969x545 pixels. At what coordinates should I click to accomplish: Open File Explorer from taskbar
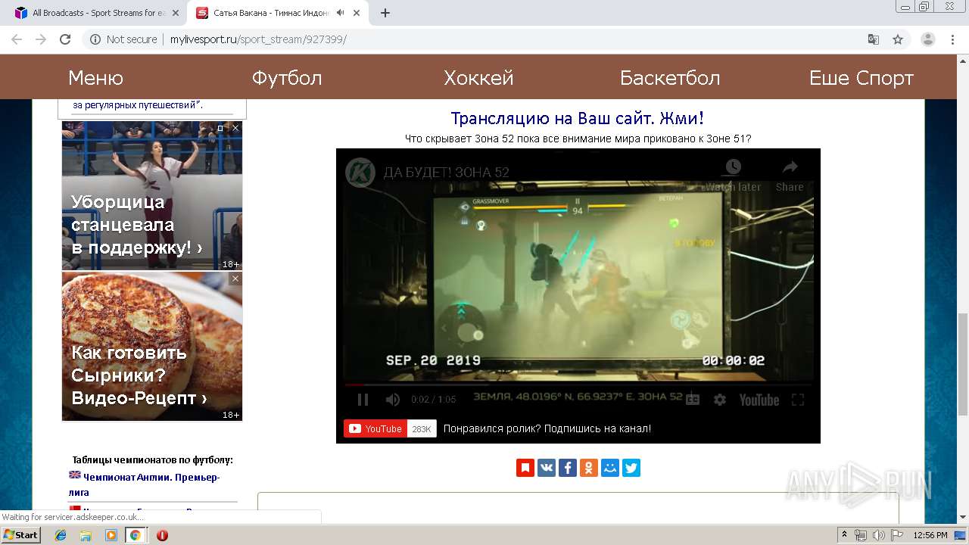[86, 535]
